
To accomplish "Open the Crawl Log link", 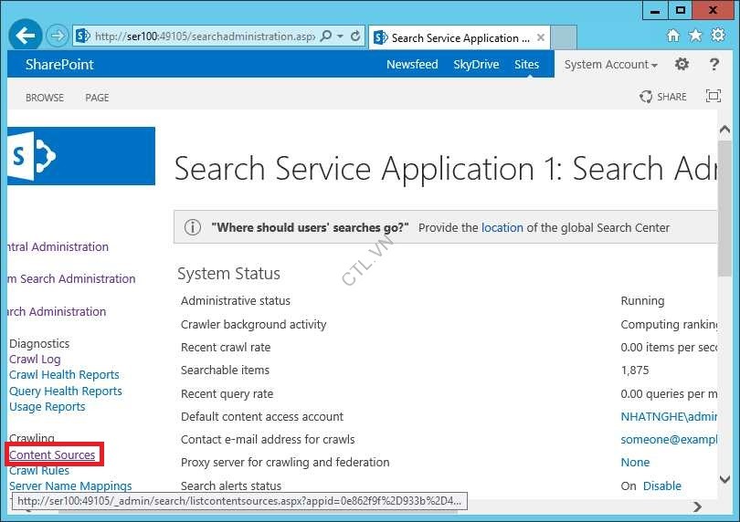I will (35, 360).
